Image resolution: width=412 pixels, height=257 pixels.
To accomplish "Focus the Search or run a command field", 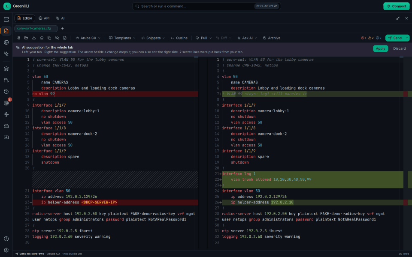I will tap(206, 6).
